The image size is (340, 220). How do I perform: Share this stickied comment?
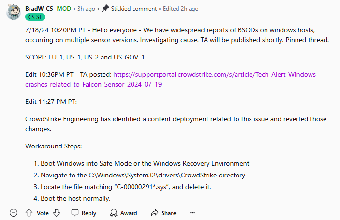[163, 213]
